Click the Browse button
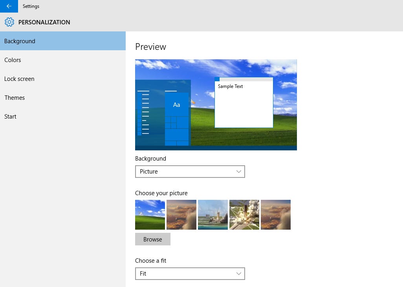This screenshot has height=287, width=403. pos(153,239)
